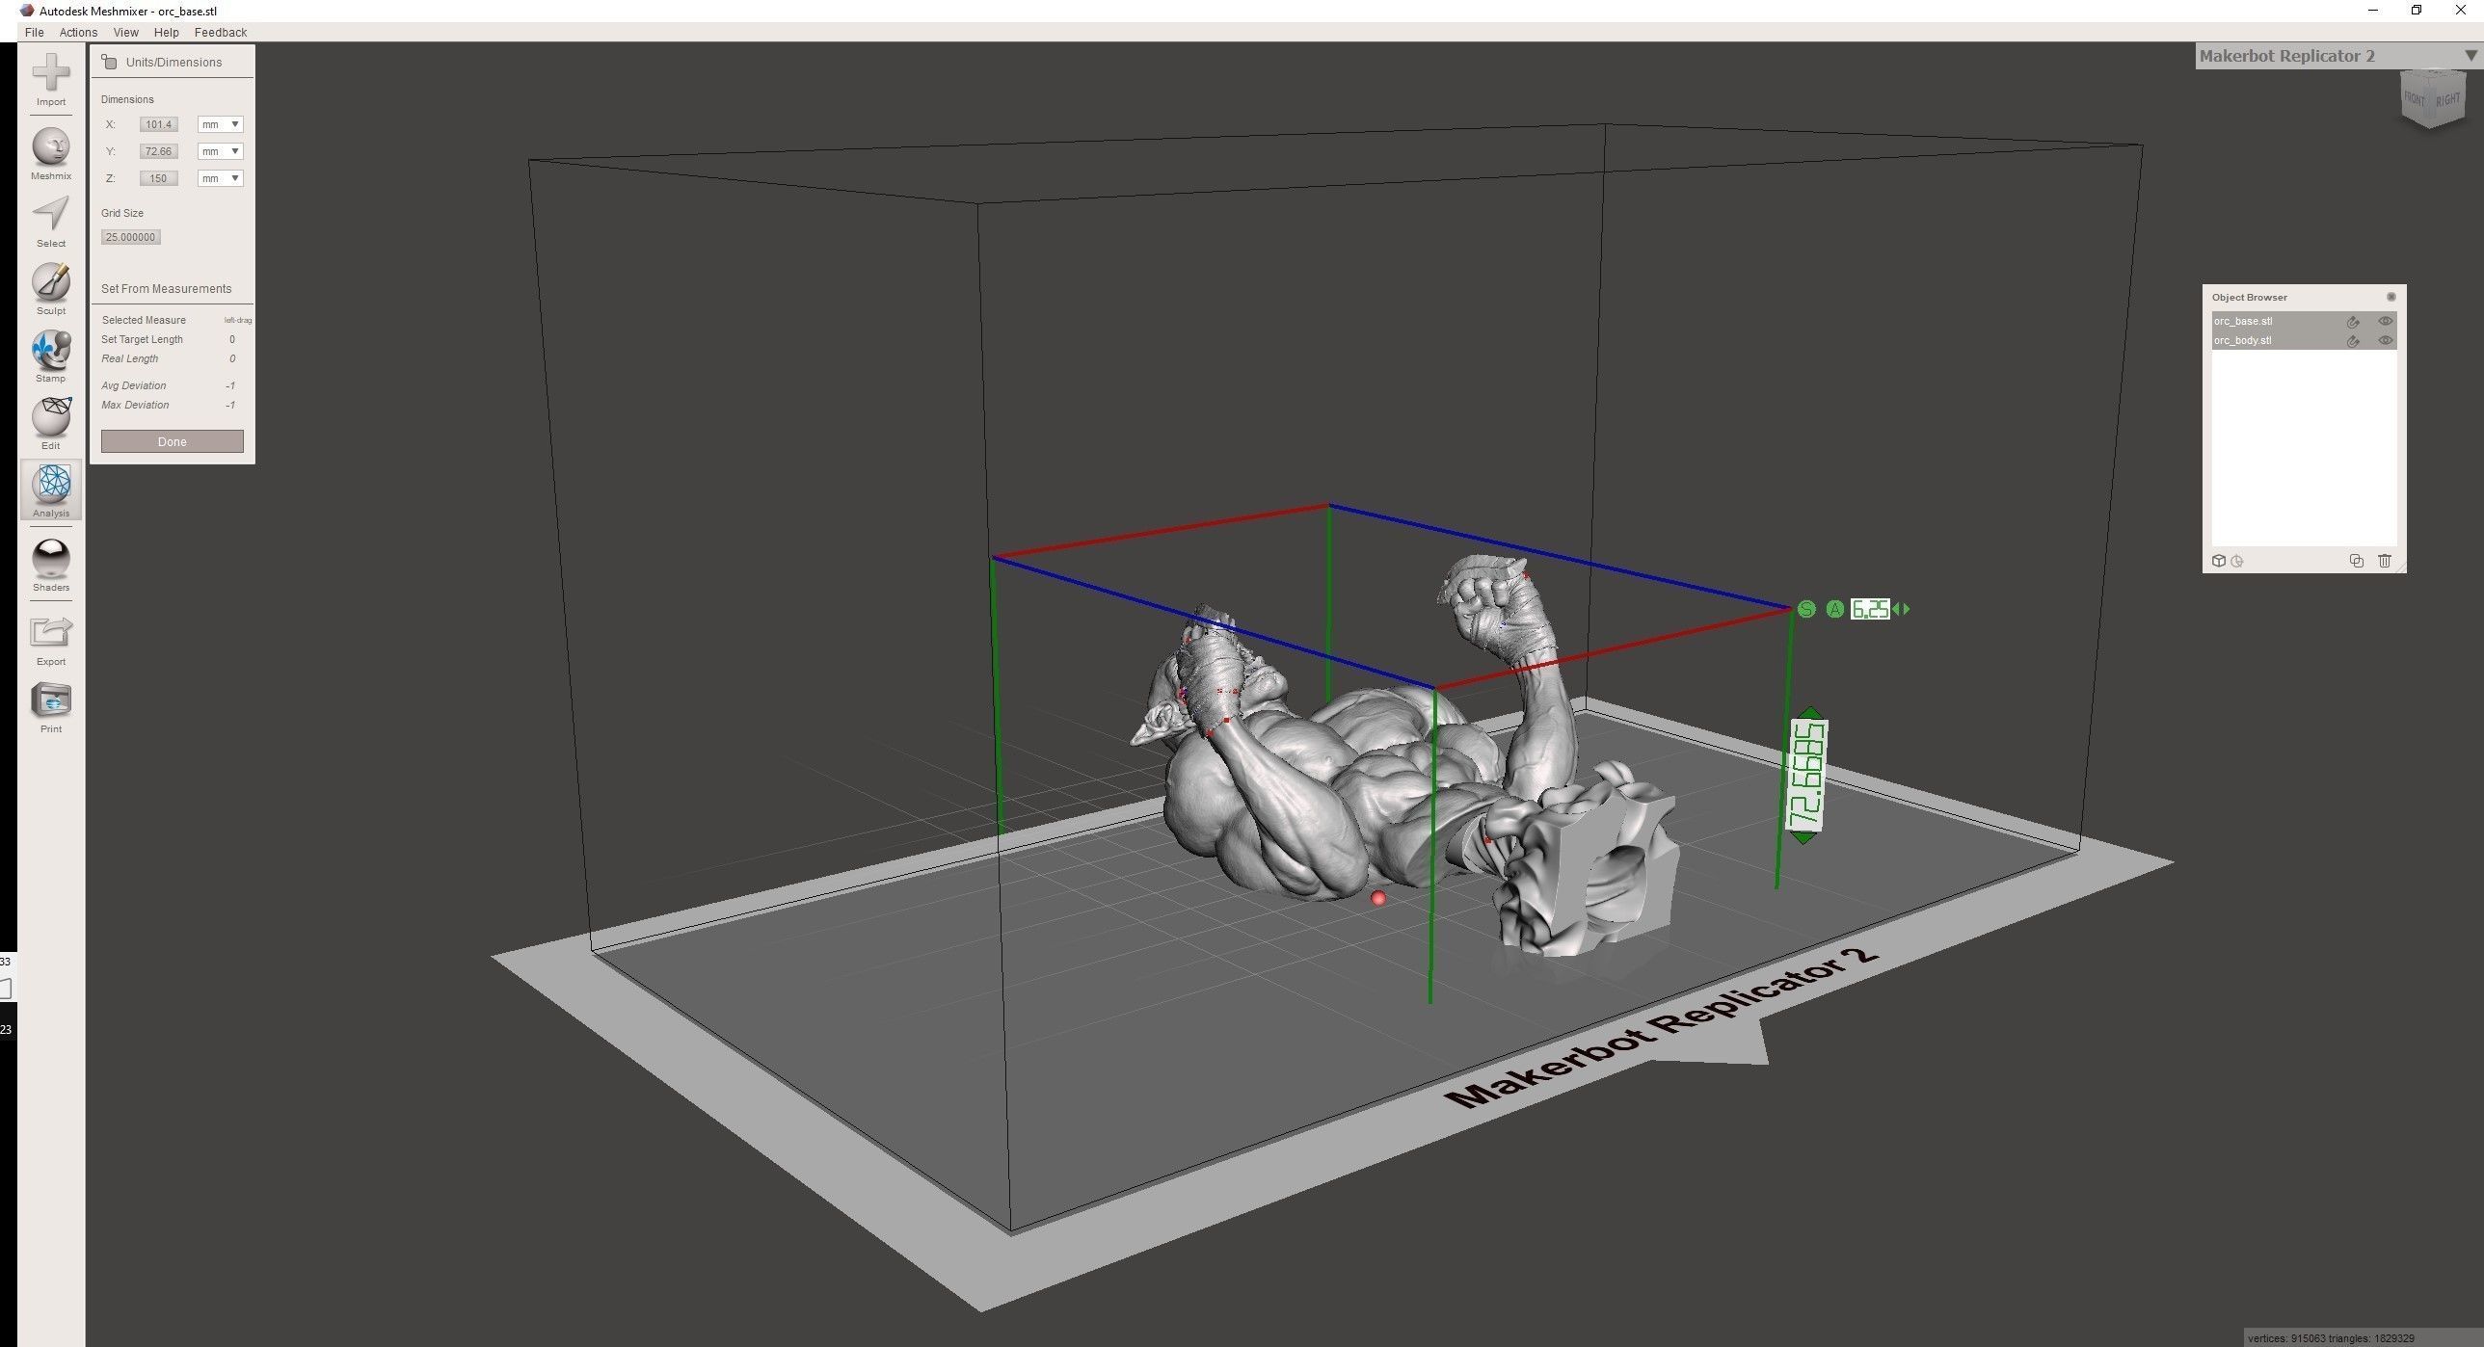
Task: Open the View menu
Action: (125, 32)
